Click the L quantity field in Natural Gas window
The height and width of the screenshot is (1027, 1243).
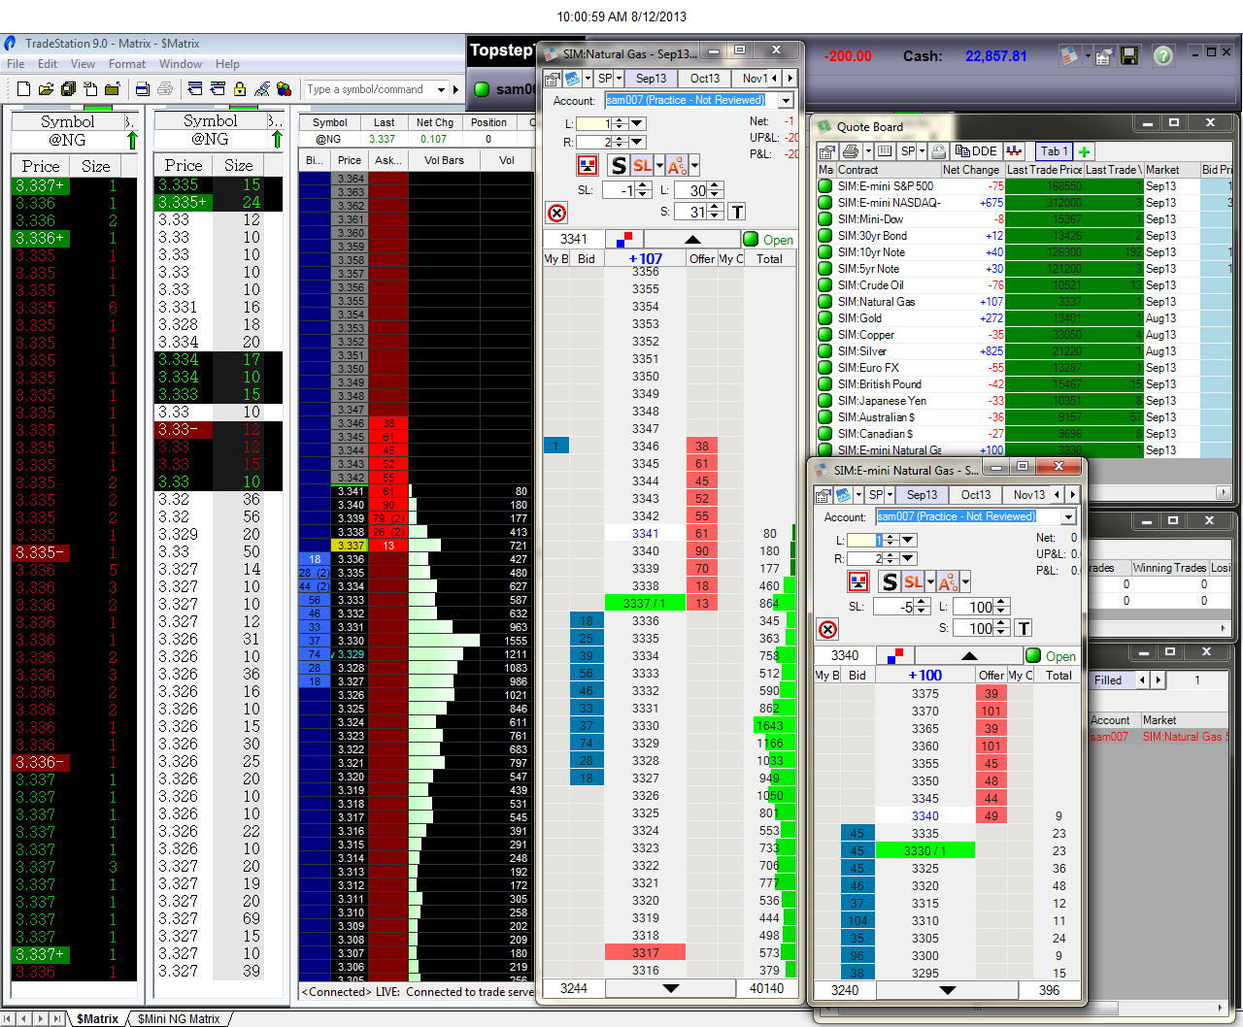pyautogui.click(x=594, y=123)
